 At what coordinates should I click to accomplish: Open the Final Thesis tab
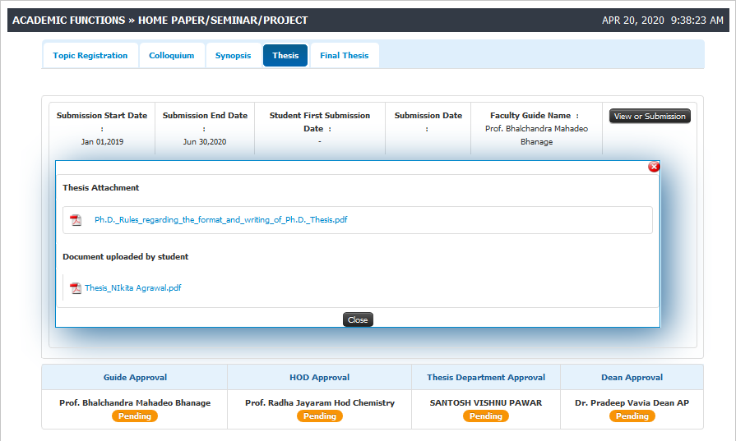[x=344, y=55]
